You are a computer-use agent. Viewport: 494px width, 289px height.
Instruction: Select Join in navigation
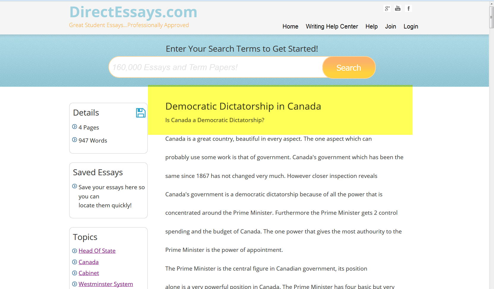pyautogui.click(x=390, y=26)
